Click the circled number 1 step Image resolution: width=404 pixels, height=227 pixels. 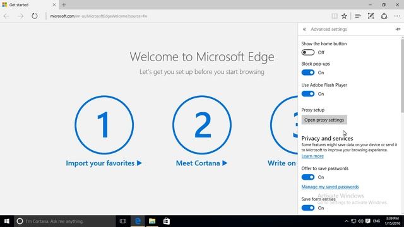pos(104,125)
